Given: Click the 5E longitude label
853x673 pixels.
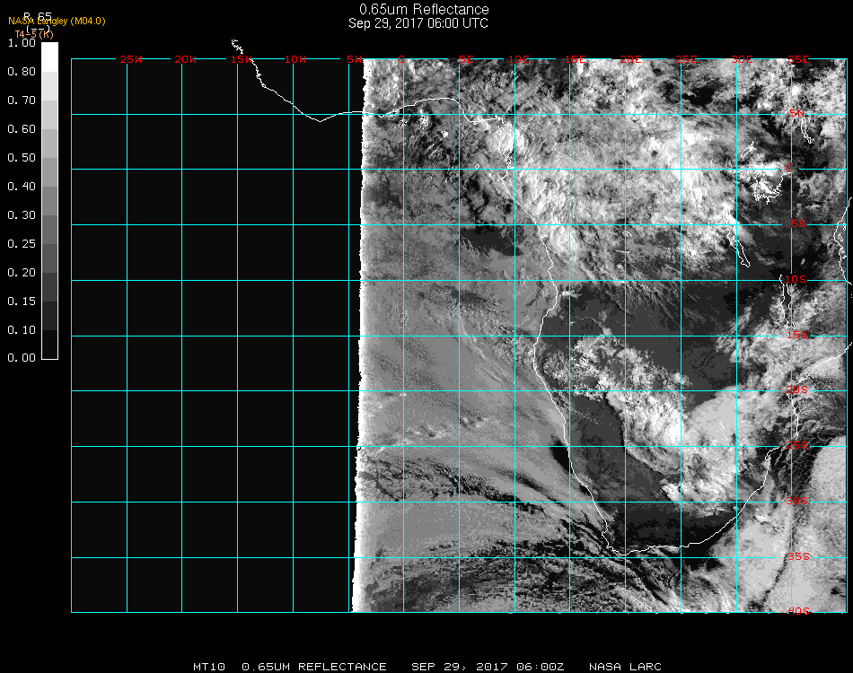Looking at the screenshot, I should click(x=466, y=59).
